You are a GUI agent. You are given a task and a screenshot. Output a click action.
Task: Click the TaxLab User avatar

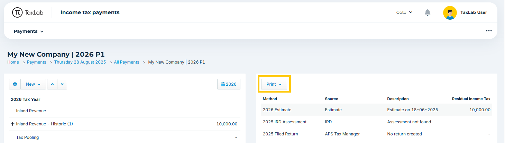pos(450,12)
